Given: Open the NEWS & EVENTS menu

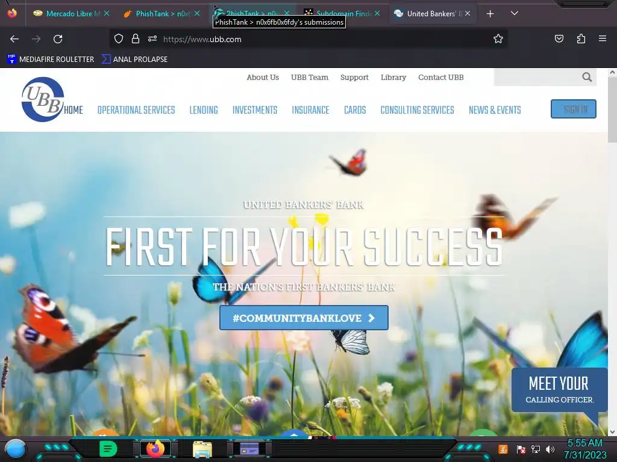Looking at the screenshot, I should (x=495, y=110).
